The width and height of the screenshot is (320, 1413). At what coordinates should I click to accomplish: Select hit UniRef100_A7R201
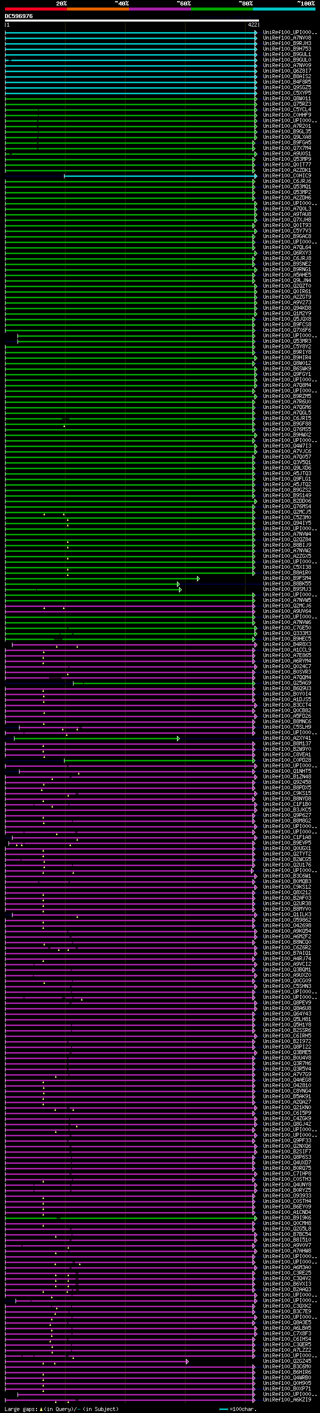coord(287,126)
